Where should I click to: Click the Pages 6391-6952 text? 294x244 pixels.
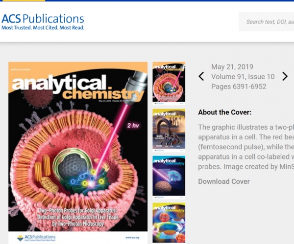[x=239, y=87]
